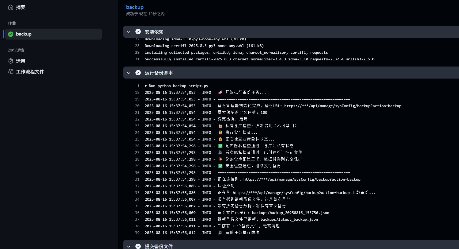The width and height of the screenshot is (459, 249).
Task: Click the home icon beside 摘要
Action: pos(11,7)
